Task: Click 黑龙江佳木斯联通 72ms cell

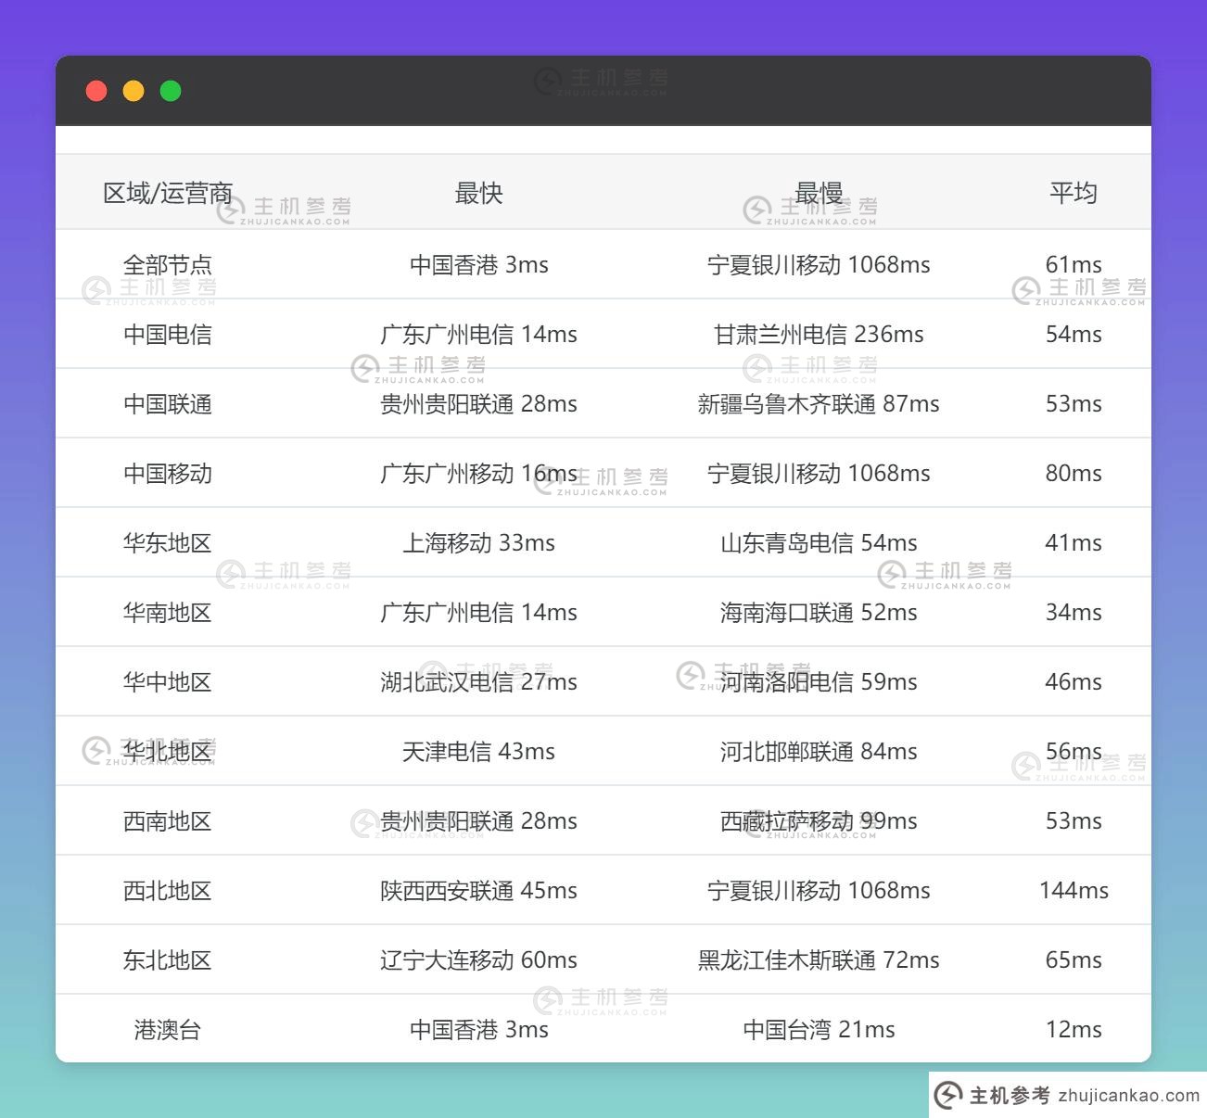Action: [819, 960]
